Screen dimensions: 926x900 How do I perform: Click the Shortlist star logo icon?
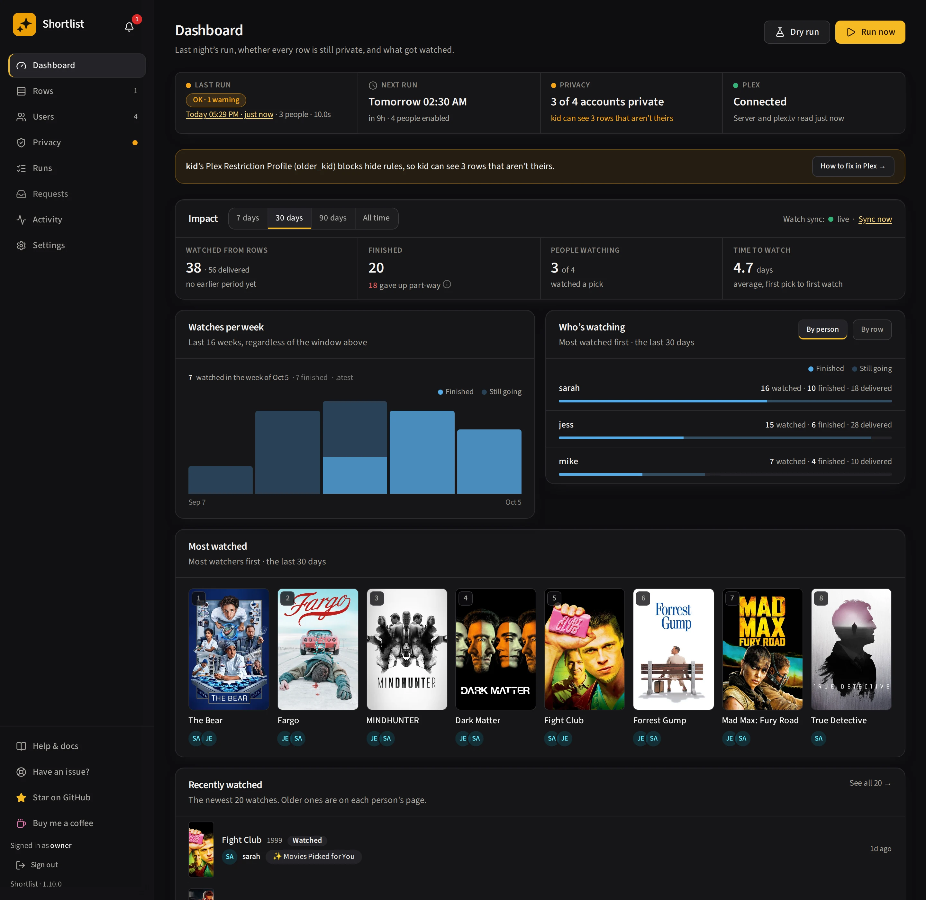[24, 24]
